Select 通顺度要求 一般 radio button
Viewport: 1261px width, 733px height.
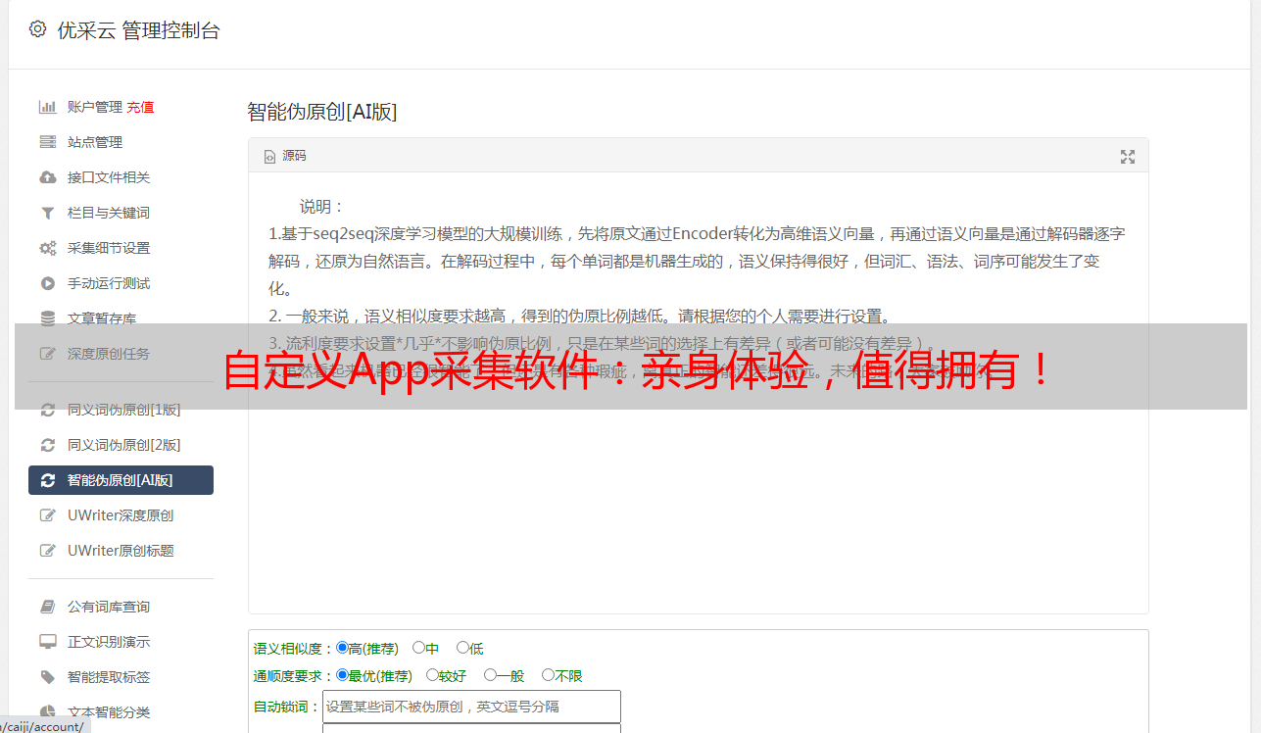click(490, 675)
